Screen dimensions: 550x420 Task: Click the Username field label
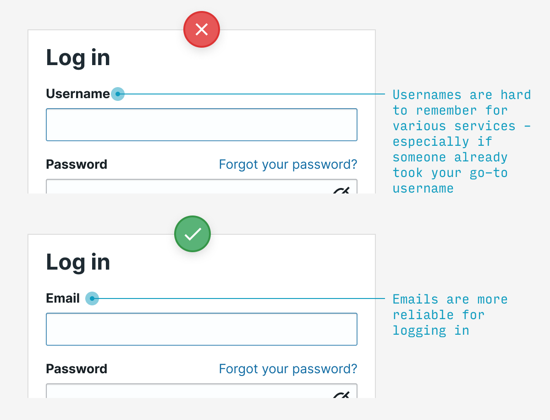point(78,94)
